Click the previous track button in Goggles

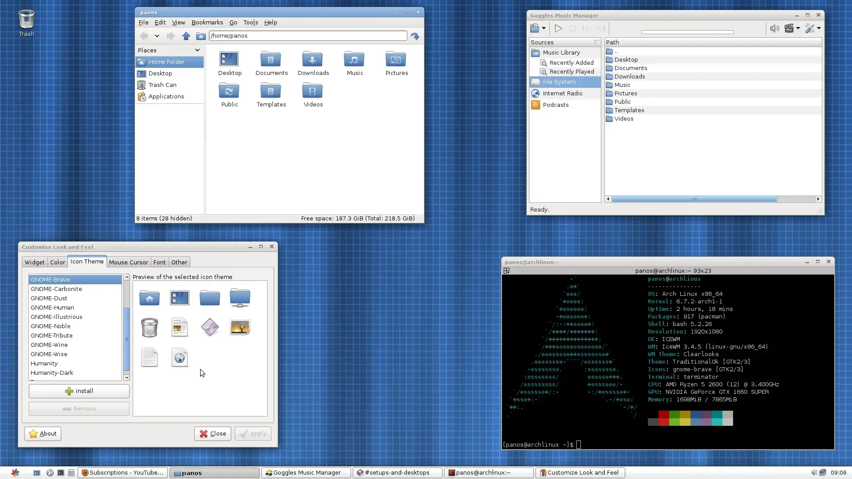(586, 28)
